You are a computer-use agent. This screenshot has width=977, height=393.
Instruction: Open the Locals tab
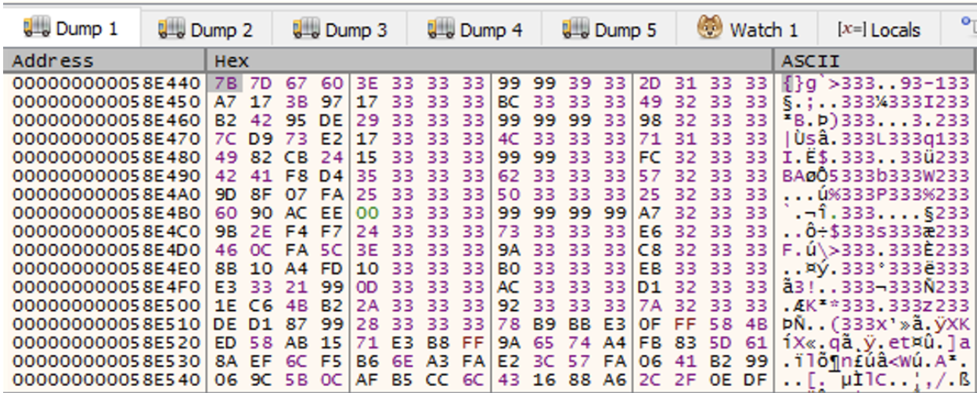pyautogui.click(x=878, y=31)
